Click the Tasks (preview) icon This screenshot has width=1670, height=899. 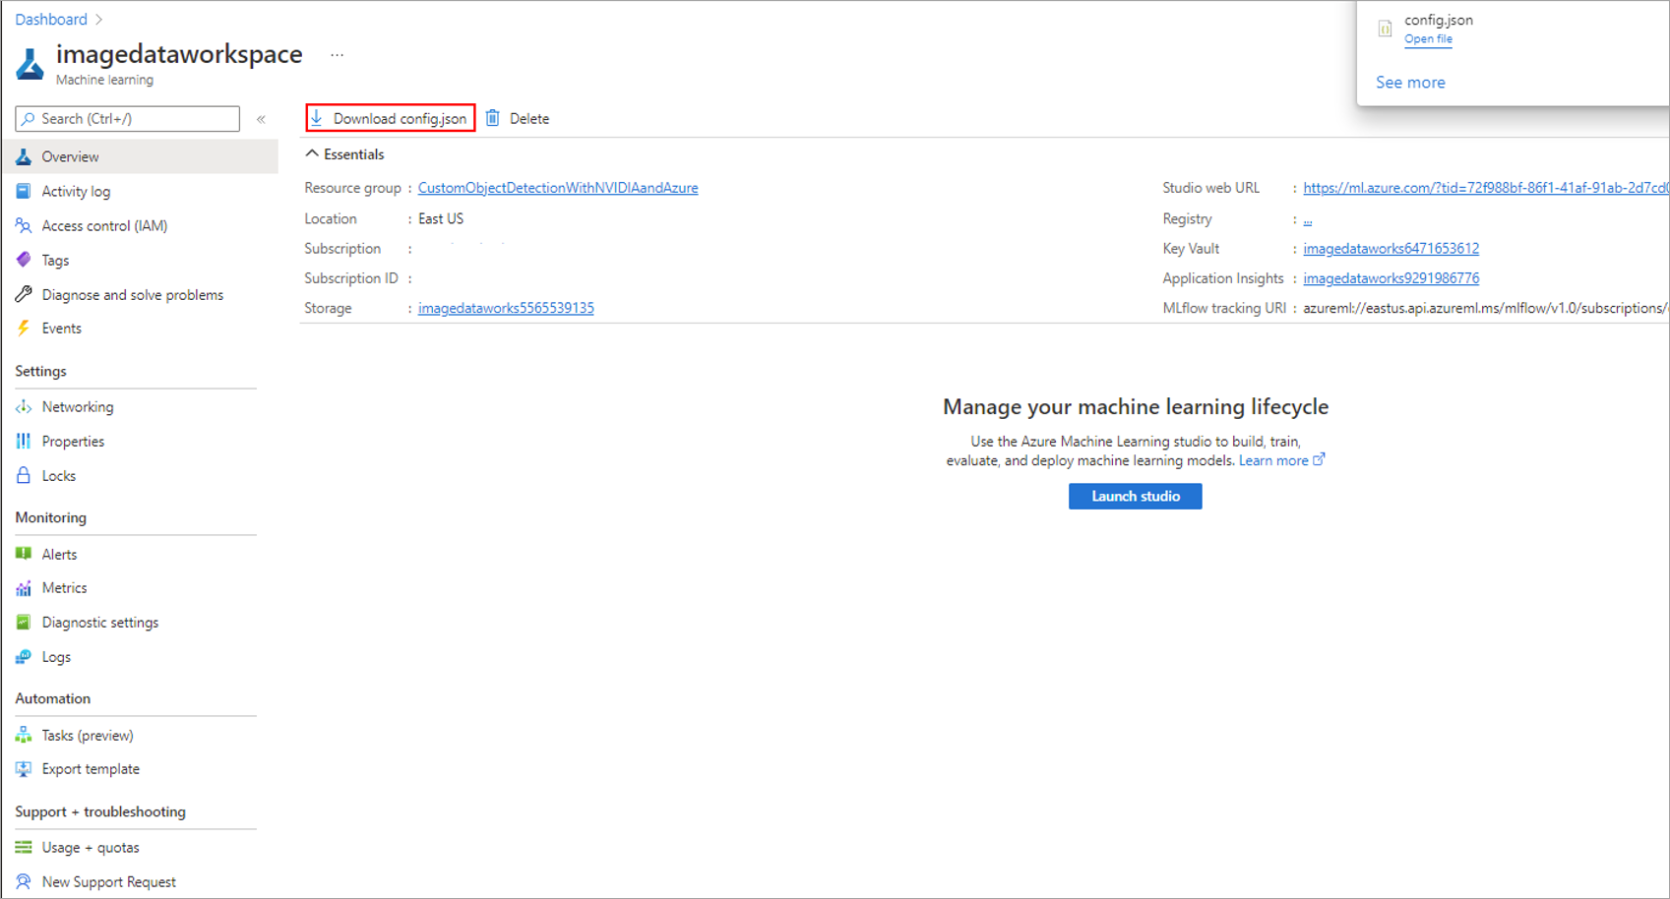24,735
